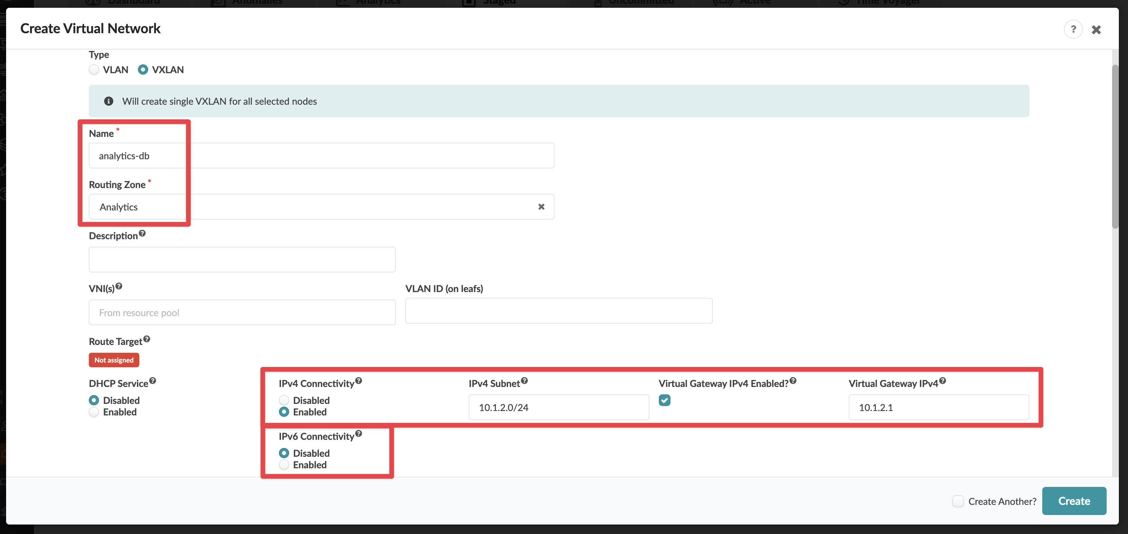Open the help question-mark button
The image size is (1128, 534).
tap(1073, 29)
